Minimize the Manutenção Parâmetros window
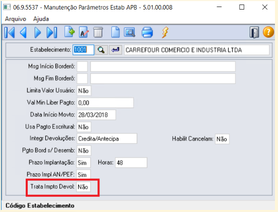 click(x=219, y=7)
